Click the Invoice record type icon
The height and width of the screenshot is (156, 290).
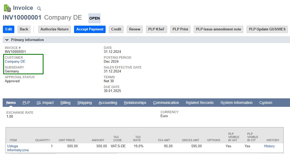(7, 8)
